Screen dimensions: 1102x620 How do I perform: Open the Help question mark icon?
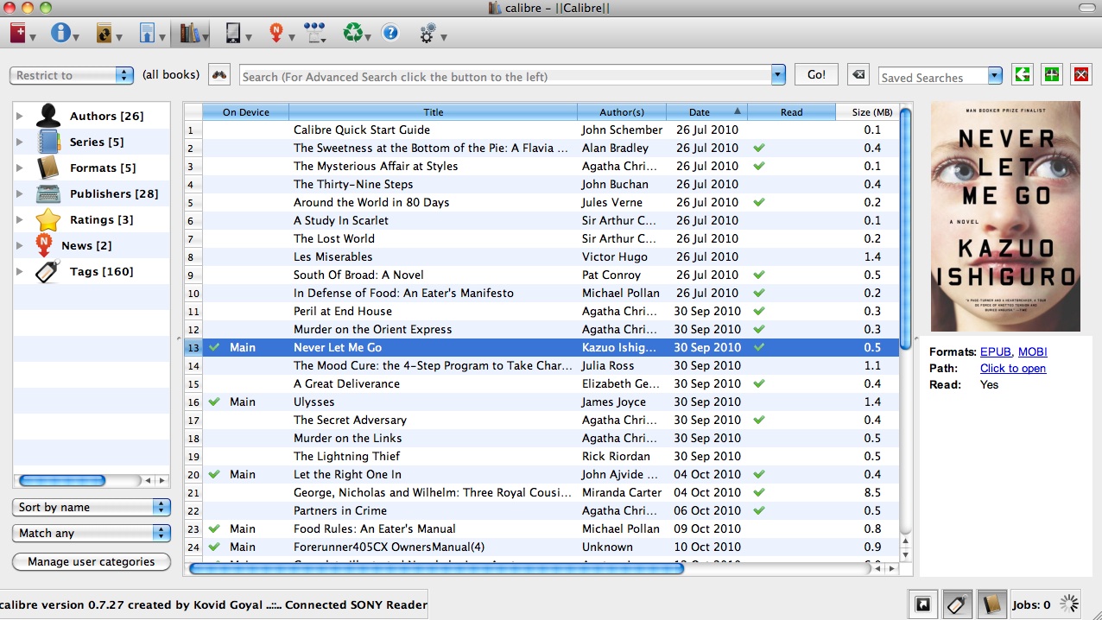click(x=390, y=34)
